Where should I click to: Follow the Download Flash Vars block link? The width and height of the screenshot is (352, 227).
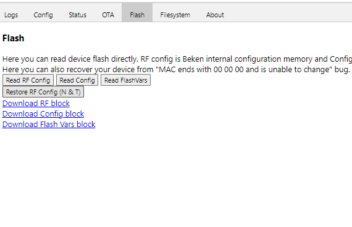point(49,124)
